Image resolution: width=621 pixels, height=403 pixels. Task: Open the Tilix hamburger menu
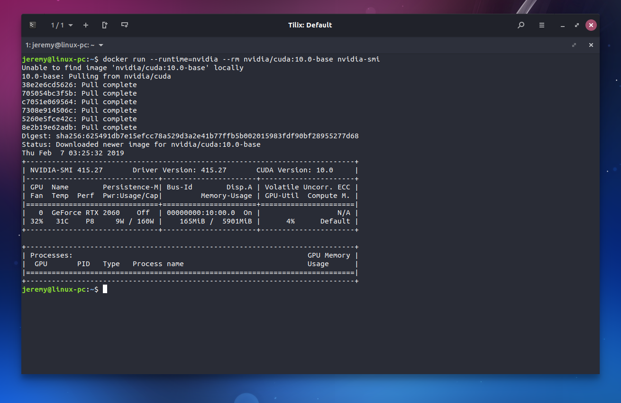point(542,25)
